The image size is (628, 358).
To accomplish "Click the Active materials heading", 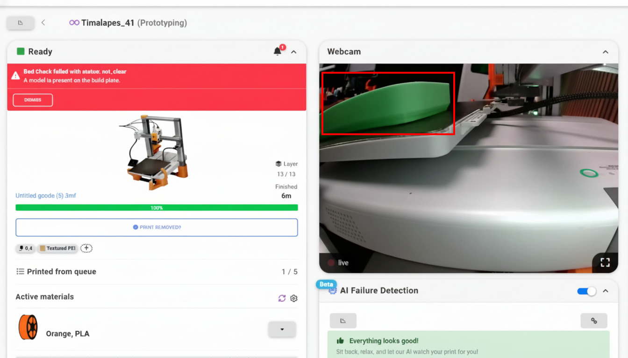I will (x=44, y=297).
